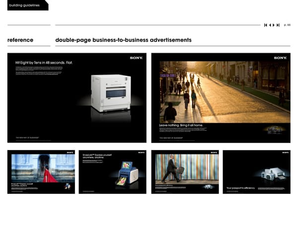Click the Sony logo on street ad
The image size is (298, 226).
tap(280, 58)
